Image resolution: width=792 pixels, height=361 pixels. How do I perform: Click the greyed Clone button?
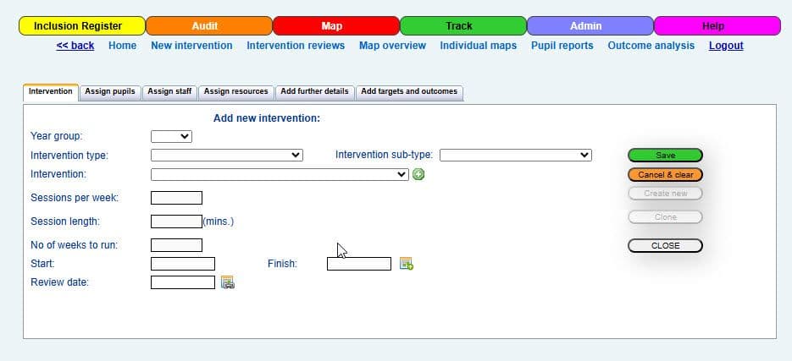(x=665, y=217)
